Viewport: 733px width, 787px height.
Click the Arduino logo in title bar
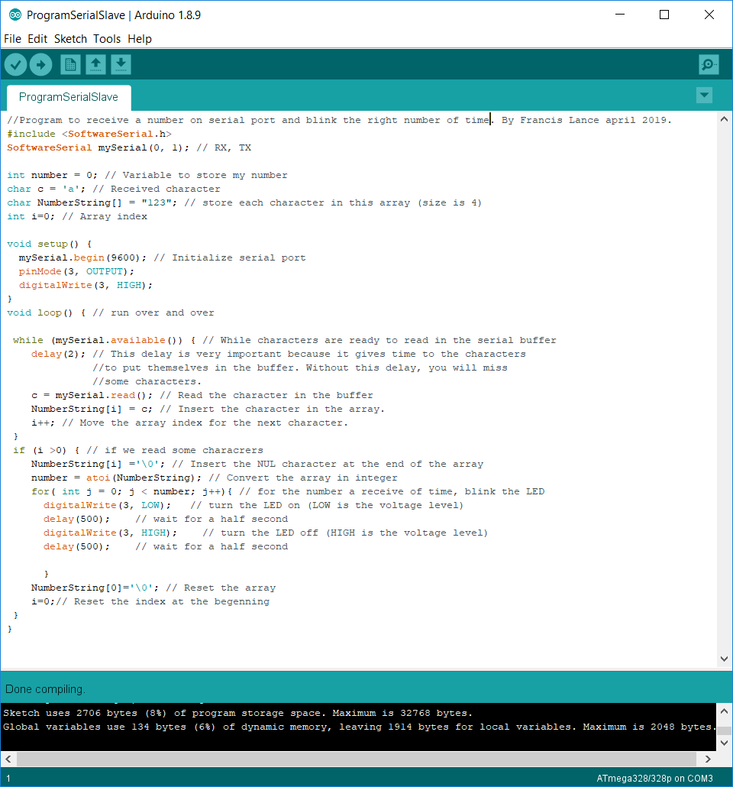point(15,15)
